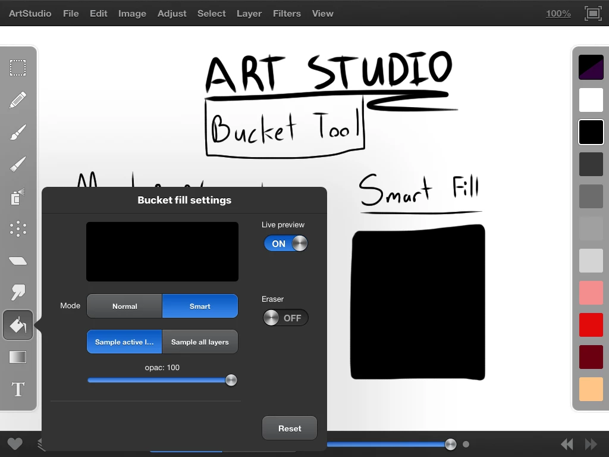Screen dimensions: 609x457
Task: Pick the bright red swatch
Action: pos(591,325)
